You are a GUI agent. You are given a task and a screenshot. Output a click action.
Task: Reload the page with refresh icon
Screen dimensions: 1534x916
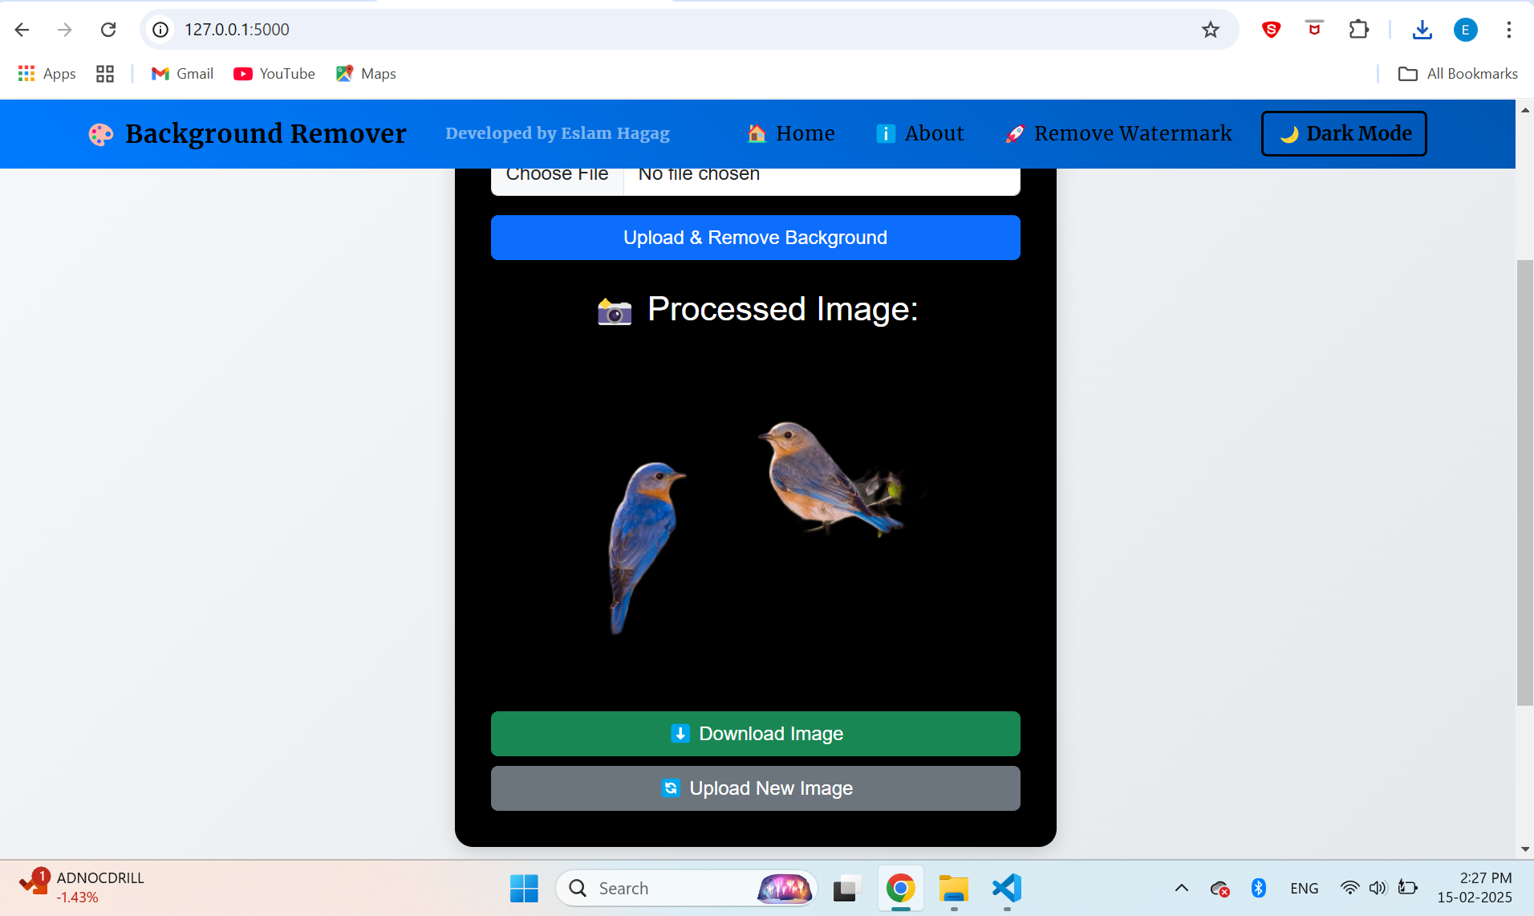point(108,30)
